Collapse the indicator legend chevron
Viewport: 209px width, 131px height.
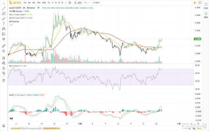pos(11,25)
